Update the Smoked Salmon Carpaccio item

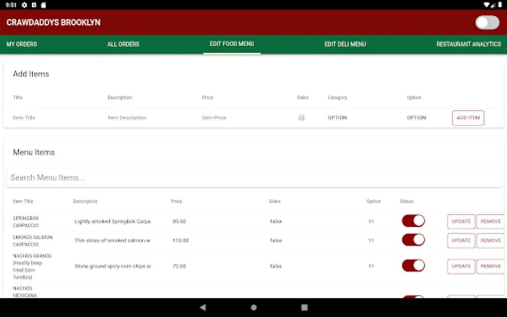click(x=461, y=241)
